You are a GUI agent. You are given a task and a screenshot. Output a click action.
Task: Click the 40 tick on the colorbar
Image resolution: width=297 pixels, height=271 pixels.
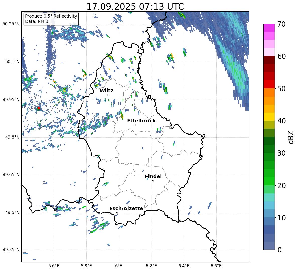click(x=281, y=121)
